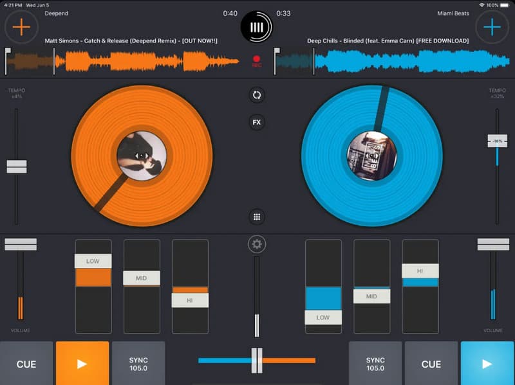515x385 pixels.
Task: Click the left deck LOW EQ slider handle
Action: [93, 261]
